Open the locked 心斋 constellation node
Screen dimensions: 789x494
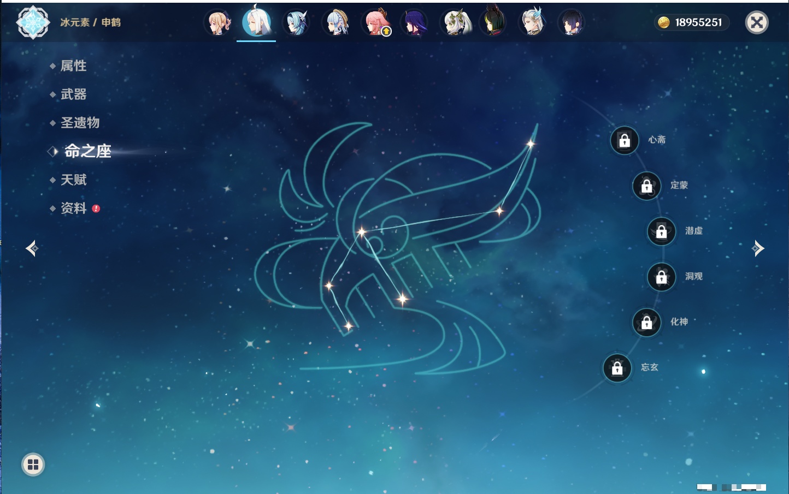[625, 140]
